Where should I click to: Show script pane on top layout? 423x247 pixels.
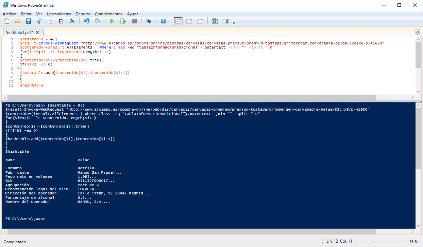[178, 21]
